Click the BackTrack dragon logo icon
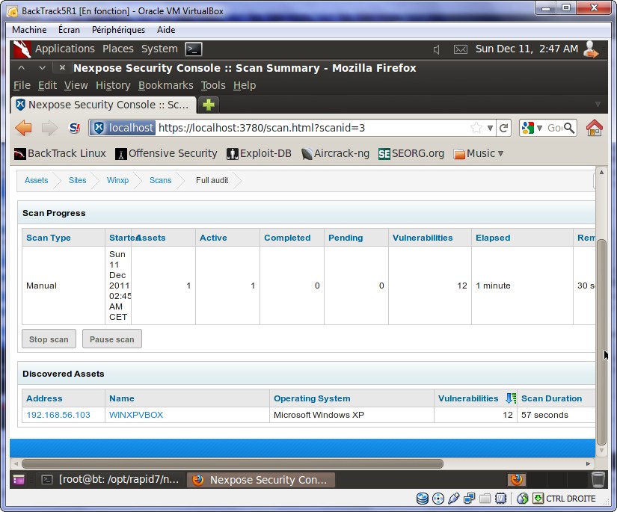Viewport: 617px width, 512px height. pos(22,49)
